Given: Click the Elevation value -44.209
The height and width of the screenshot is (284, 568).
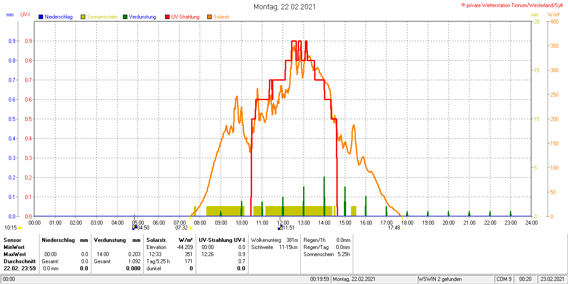Looking at the screenshot, I should [x=184, y=247].
